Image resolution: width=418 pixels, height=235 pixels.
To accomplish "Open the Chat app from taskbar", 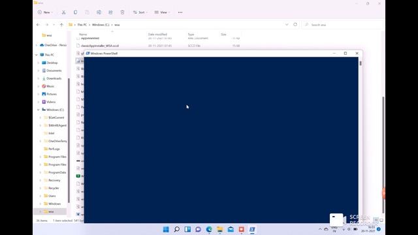I will [198, 229].
